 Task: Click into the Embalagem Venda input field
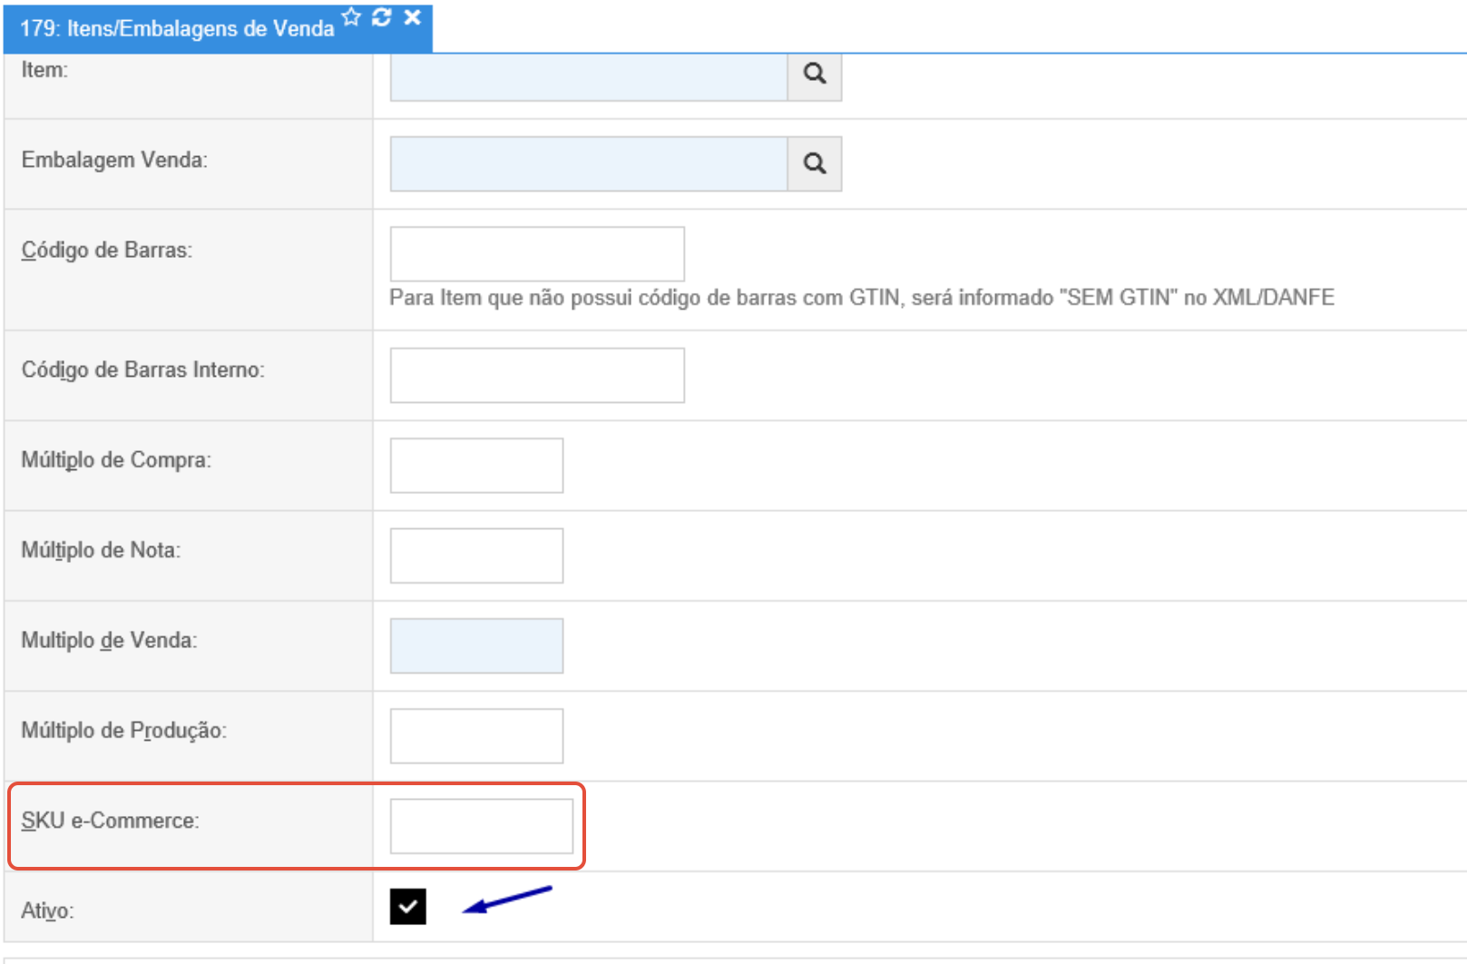(x=589, y=163)
